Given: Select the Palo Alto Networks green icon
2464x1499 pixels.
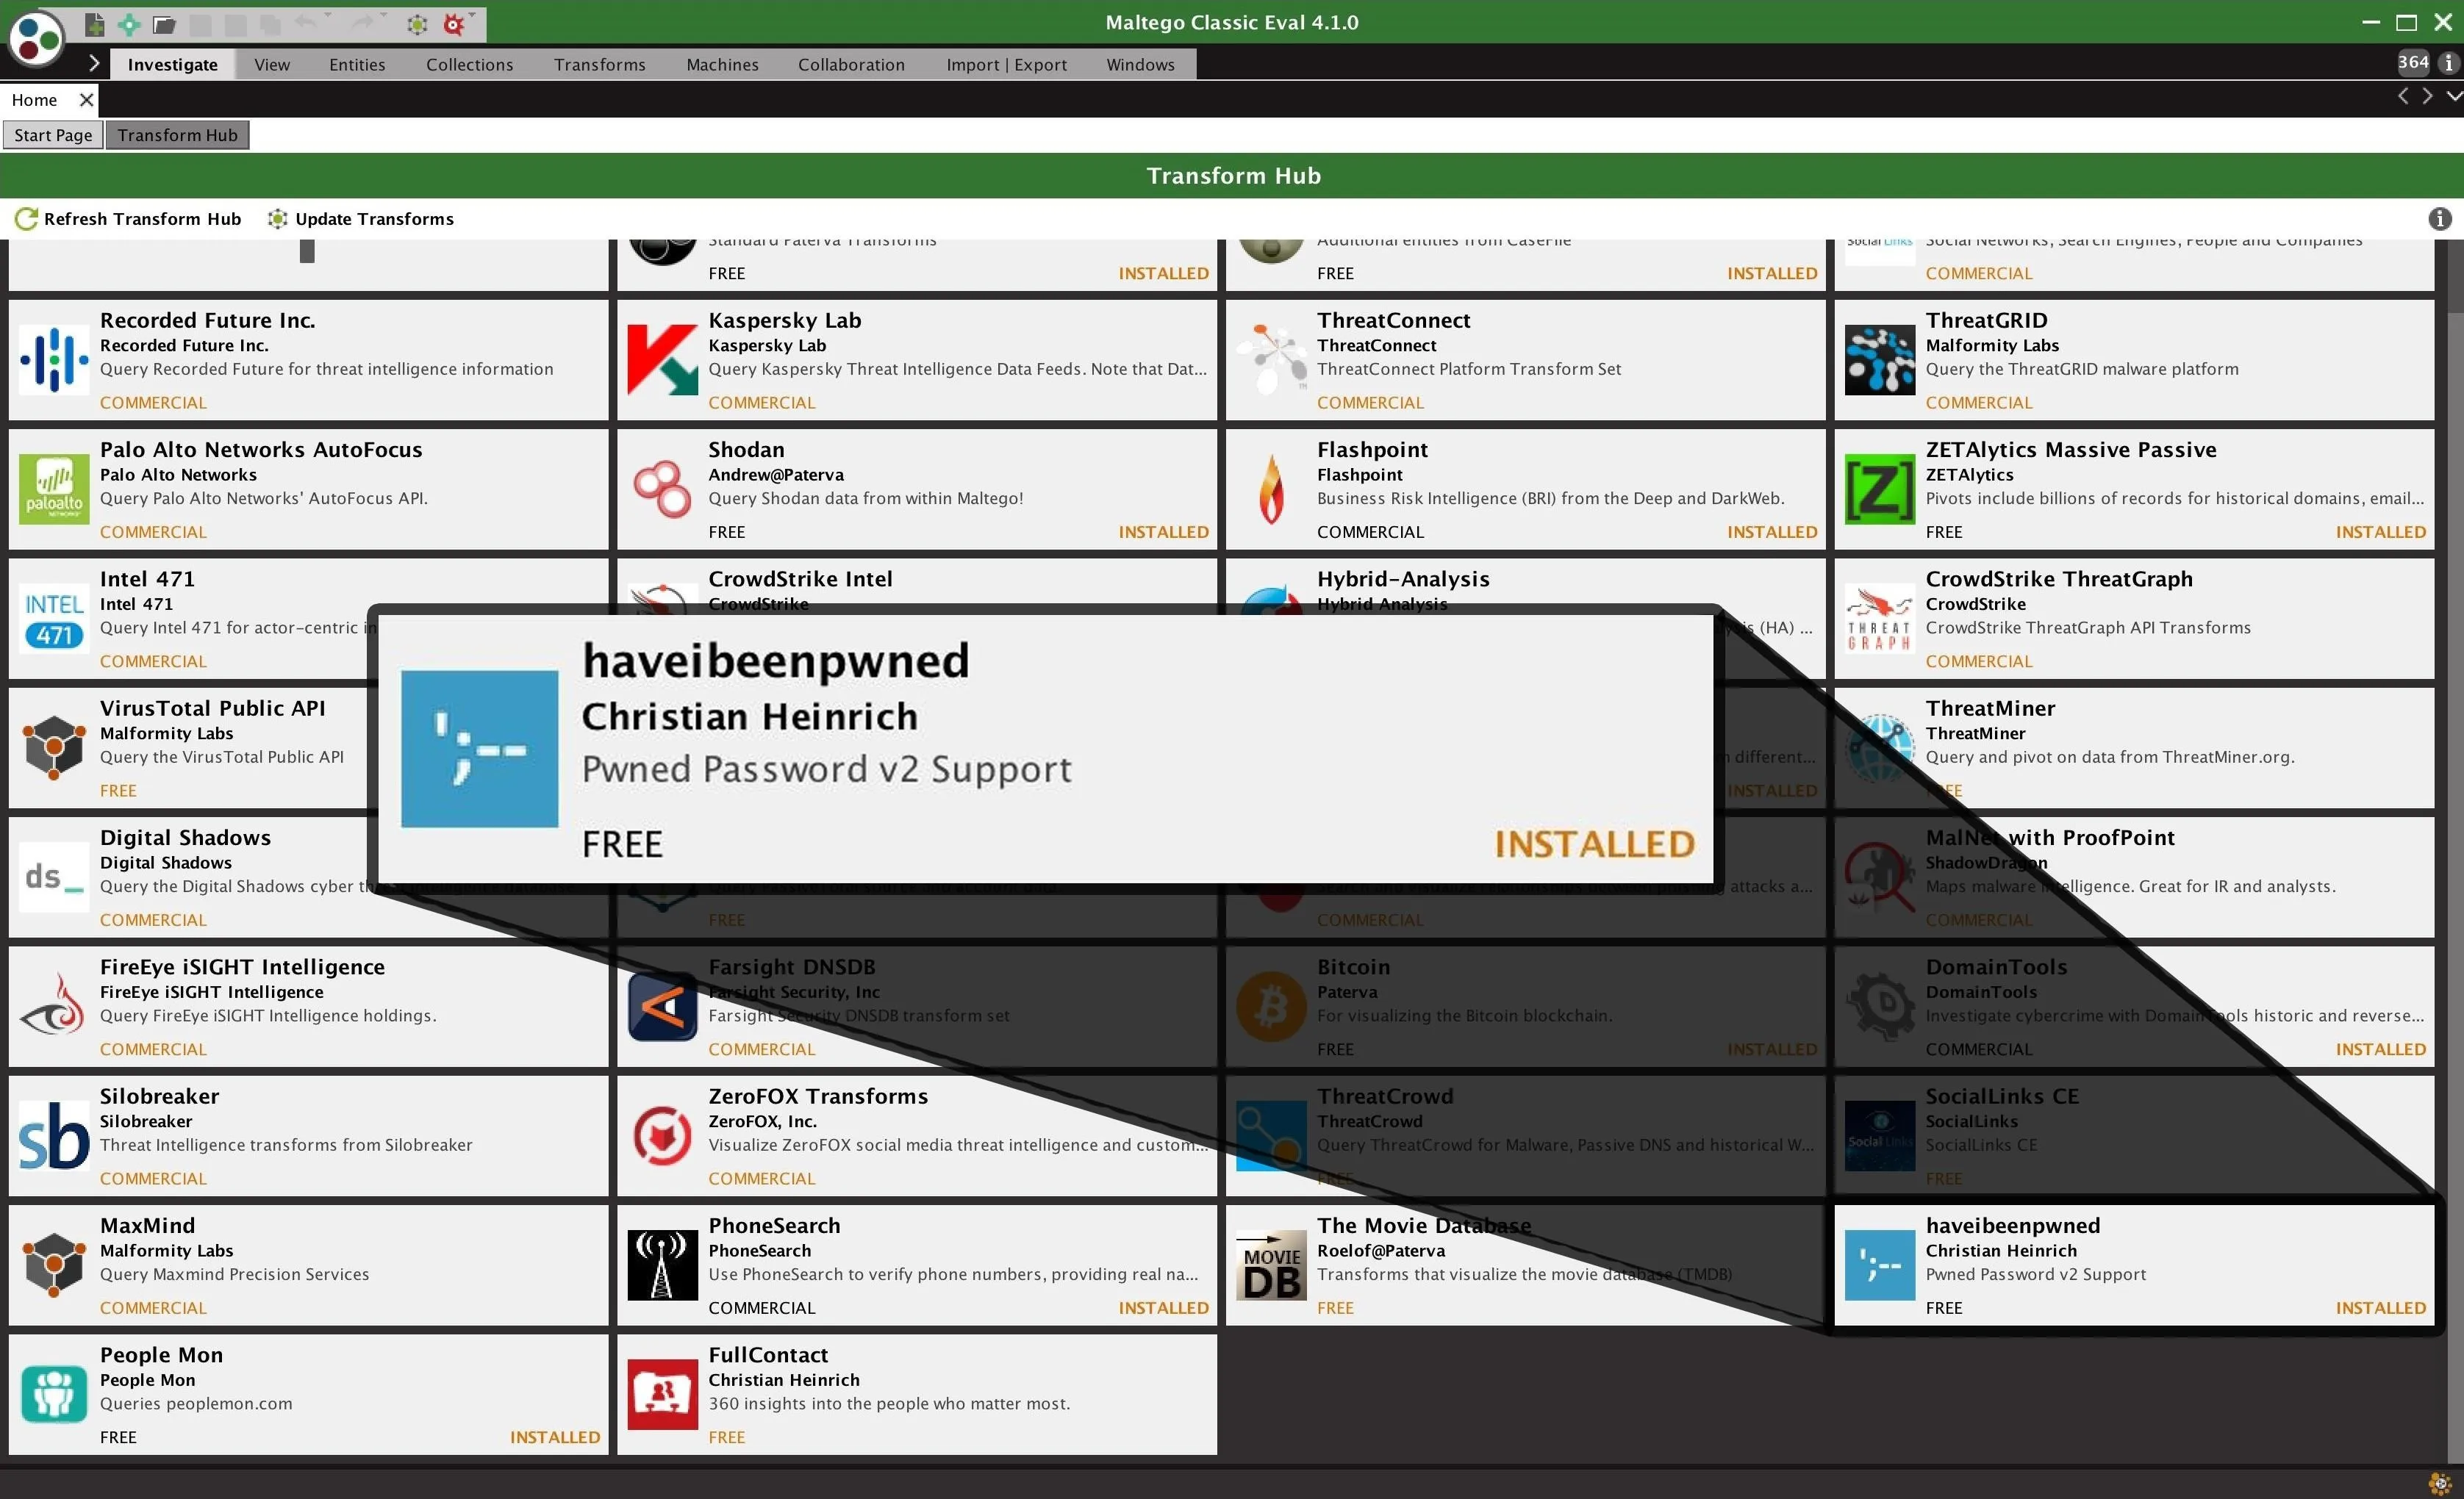Looking at the screenshot, I should coord(54,489).
